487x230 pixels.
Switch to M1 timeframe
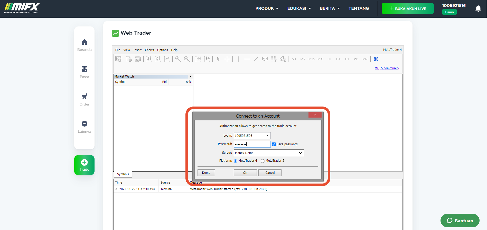point(294,59)
